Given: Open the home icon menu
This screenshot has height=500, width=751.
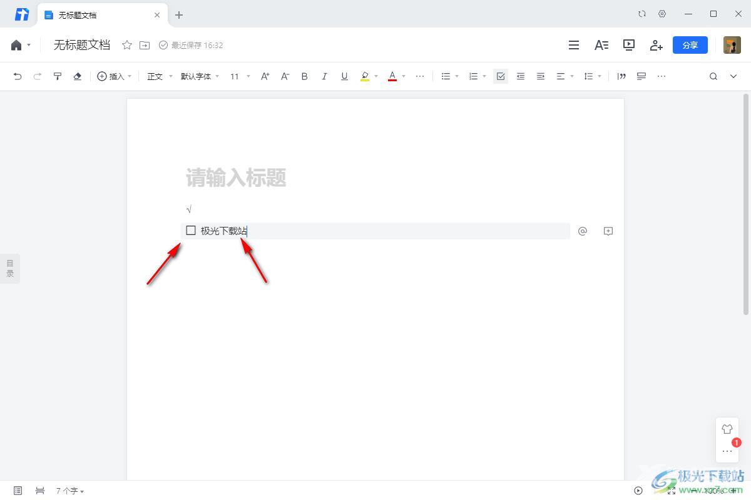Looking at the screenshot, I should pos(21,45).
